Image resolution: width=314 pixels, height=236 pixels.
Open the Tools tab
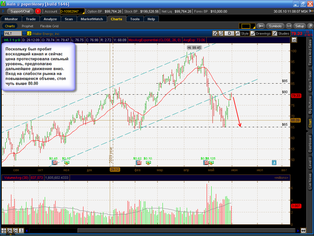[x=135, y=19]
